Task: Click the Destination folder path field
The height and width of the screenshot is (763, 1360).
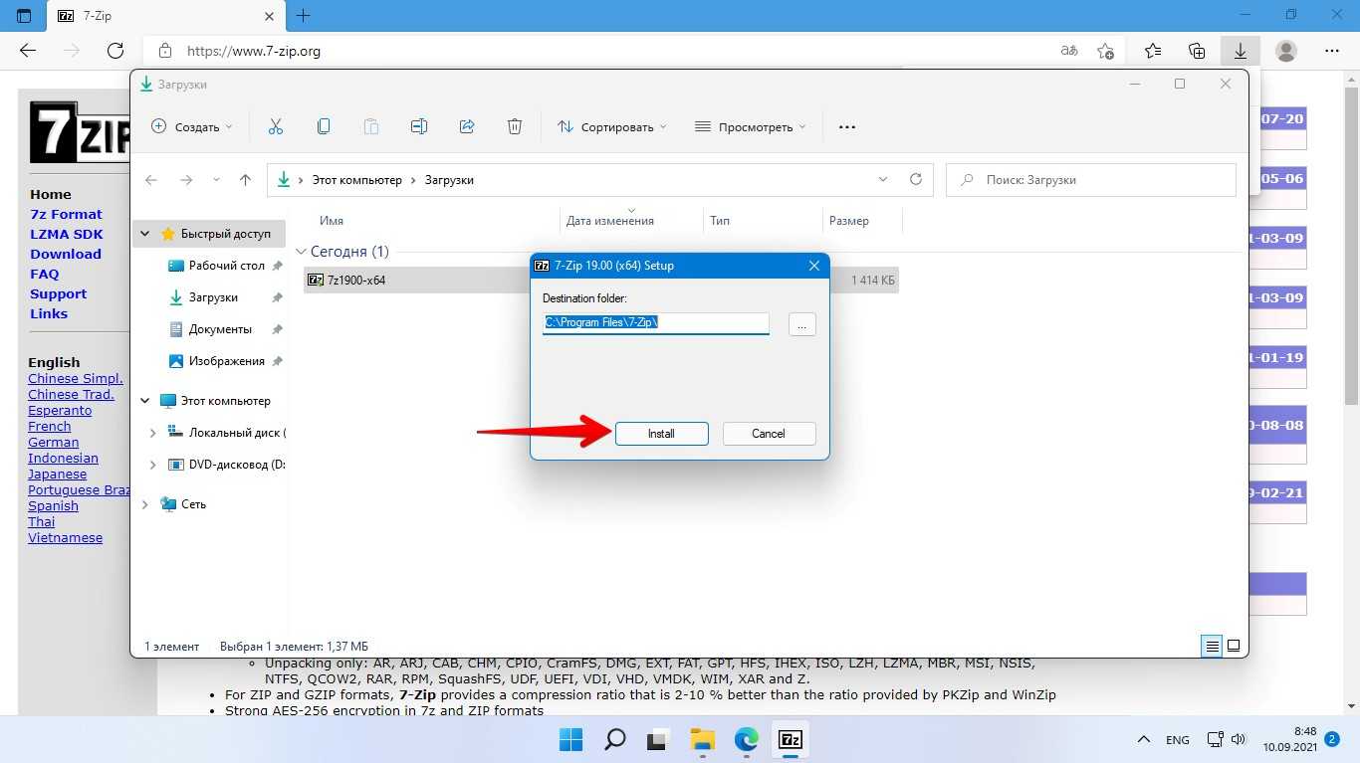Action: (x=655, y=323)
